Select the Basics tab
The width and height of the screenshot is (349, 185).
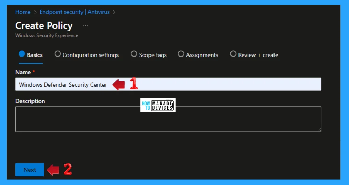tap(31, 55)
